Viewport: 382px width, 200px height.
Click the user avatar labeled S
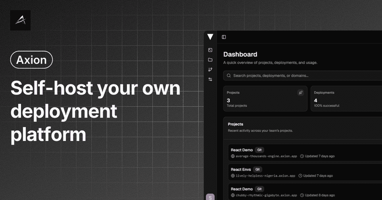(x=210, y=197)
